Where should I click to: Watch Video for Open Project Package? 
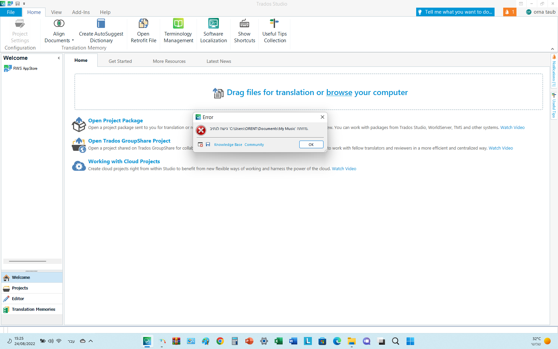coord(512,128)
